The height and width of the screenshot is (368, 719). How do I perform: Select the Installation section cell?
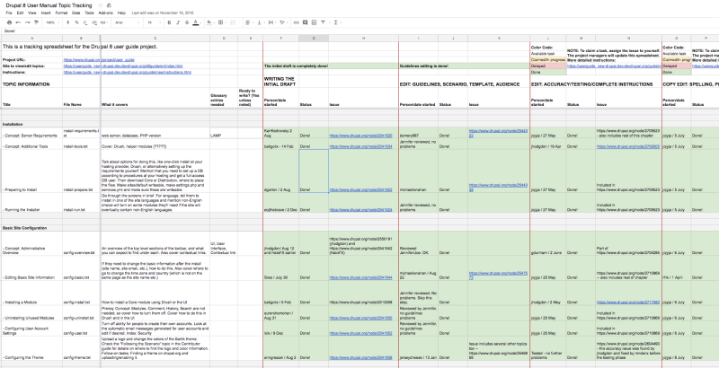pos(31,124)
